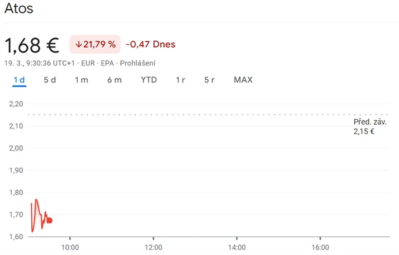Open the YTD chart tab

click(x=149, y=80)
